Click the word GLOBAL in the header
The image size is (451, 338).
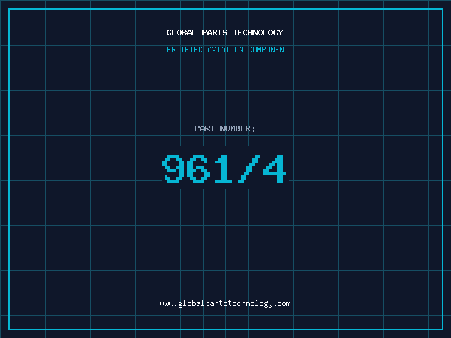coord(182,33)
